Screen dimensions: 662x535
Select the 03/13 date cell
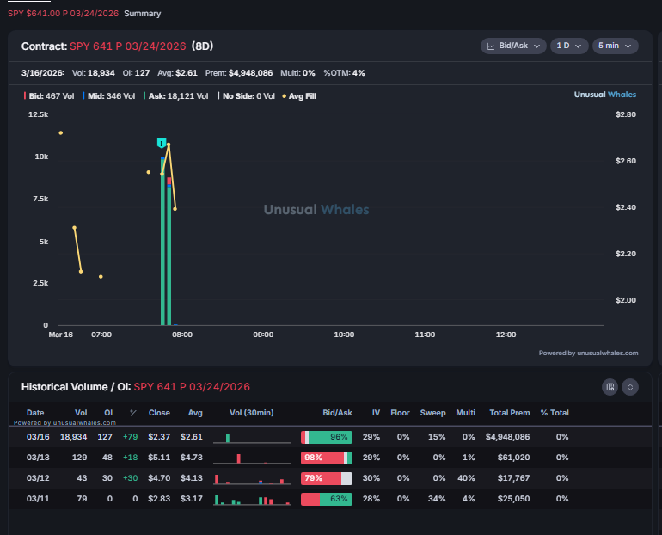click(x=38, y=458)
